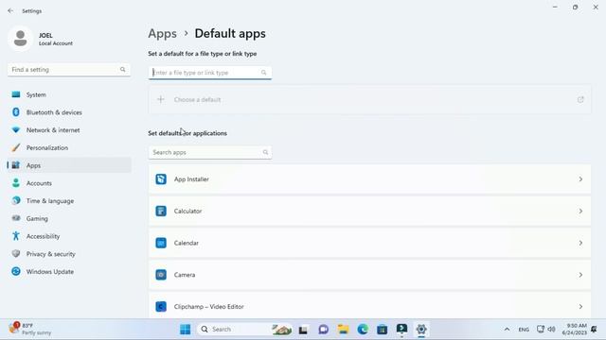The width and height of the screenshot is (606, 340).
Task: Expand App Installer defaults chevron
Action: tap(580, 179)
